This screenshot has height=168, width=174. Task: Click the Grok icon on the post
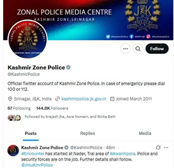tap(158, 148)
